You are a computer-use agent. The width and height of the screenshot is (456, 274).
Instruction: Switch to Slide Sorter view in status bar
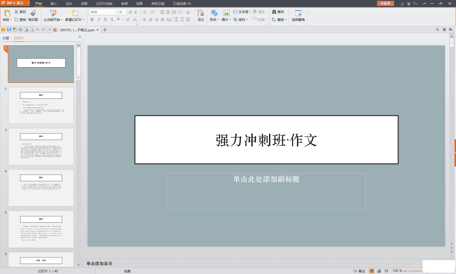379,271
